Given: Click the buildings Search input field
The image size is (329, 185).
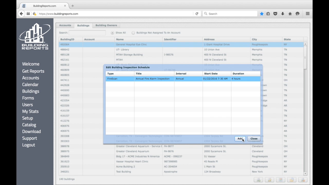Looking at the screenshot, I should [87, 33].
